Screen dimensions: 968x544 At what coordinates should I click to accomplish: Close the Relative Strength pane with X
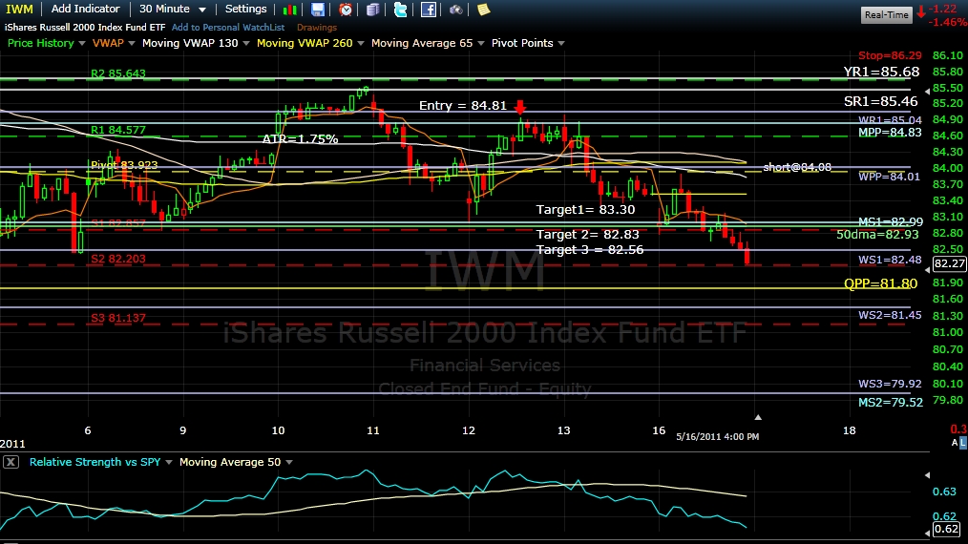(x=11, y=462)
